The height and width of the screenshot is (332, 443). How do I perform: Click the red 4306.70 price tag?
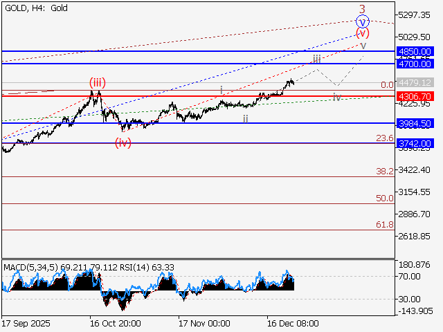pyautogui.click(x=415, y=96)
